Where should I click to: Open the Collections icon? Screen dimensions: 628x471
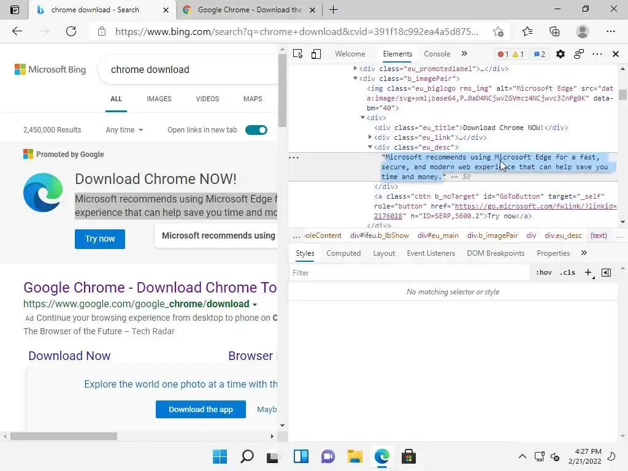[x=554, y=31]
